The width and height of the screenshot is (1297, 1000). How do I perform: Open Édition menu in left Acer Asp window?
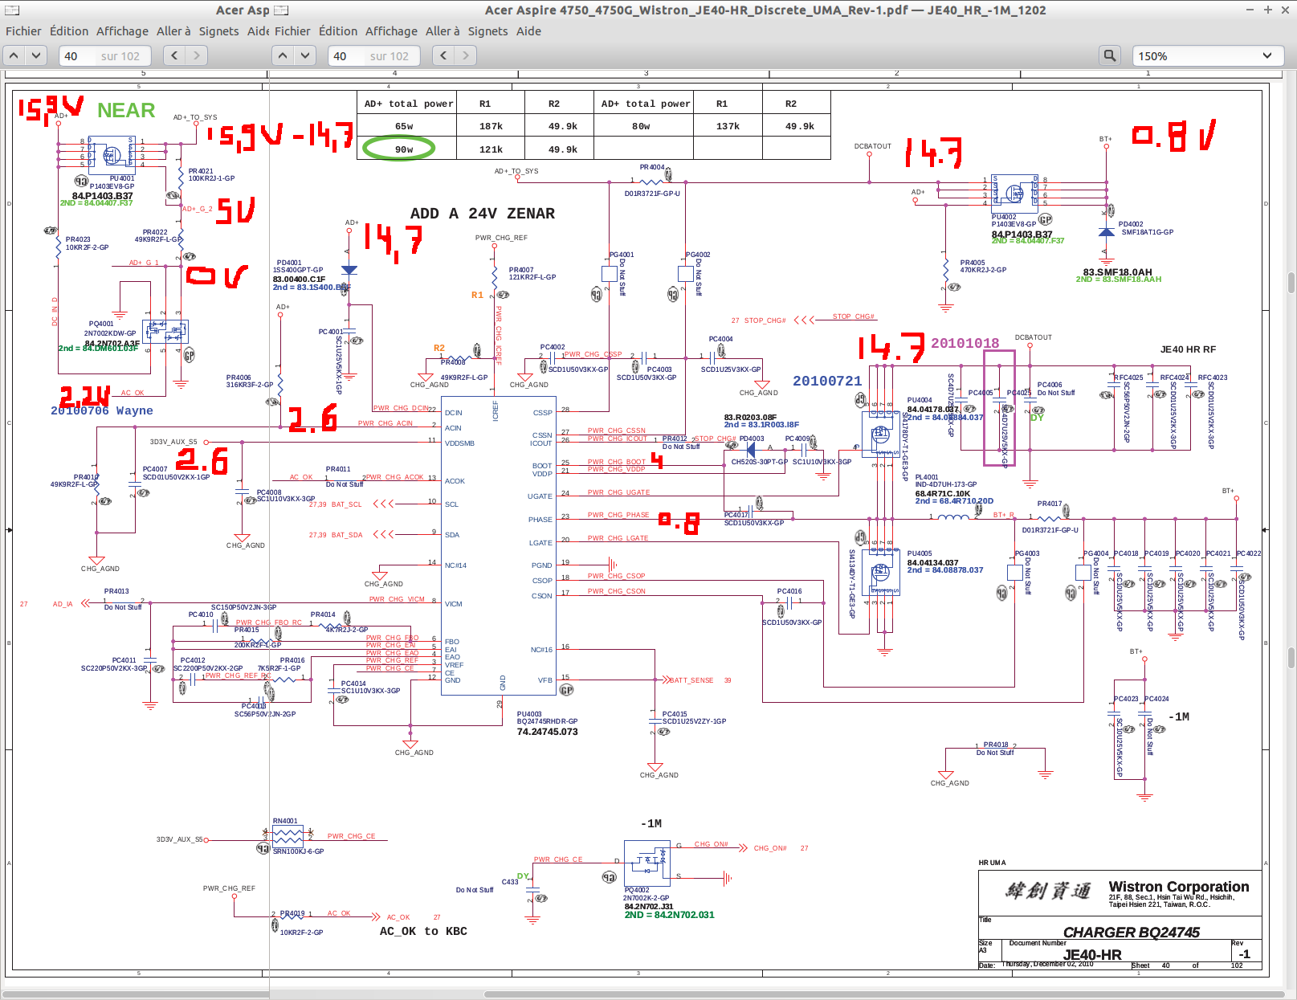(x=69, y=31)
